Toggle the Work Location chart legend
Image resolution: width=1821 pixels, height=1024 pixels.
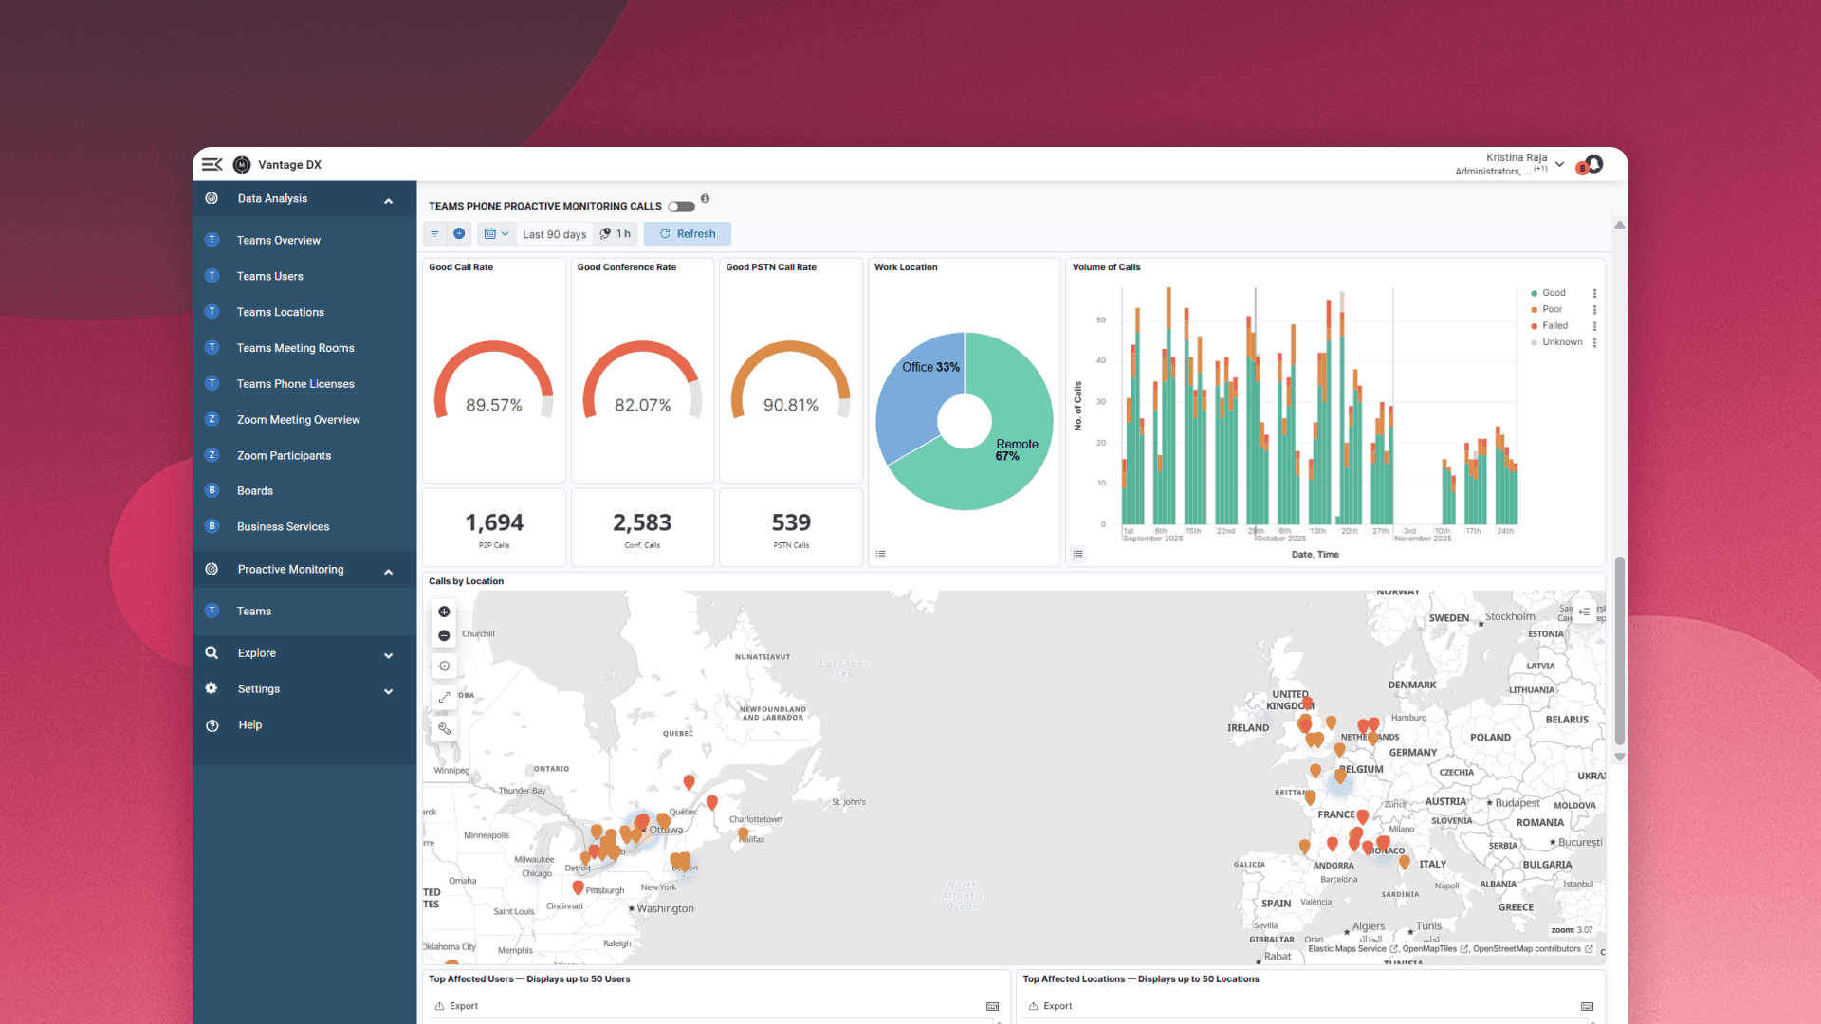tap(881, 555)
